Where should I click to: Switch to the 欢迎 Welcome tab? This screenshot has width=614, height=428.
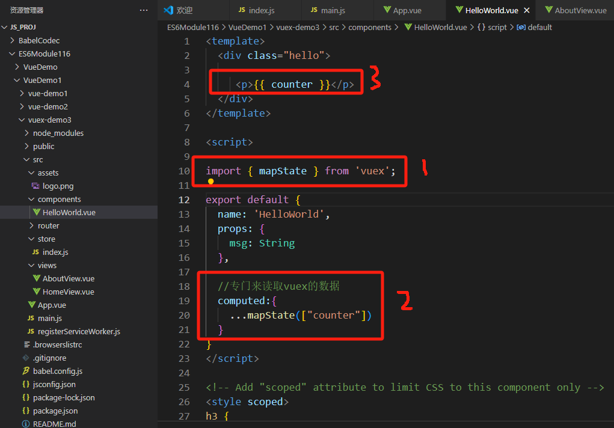point(194,10)
